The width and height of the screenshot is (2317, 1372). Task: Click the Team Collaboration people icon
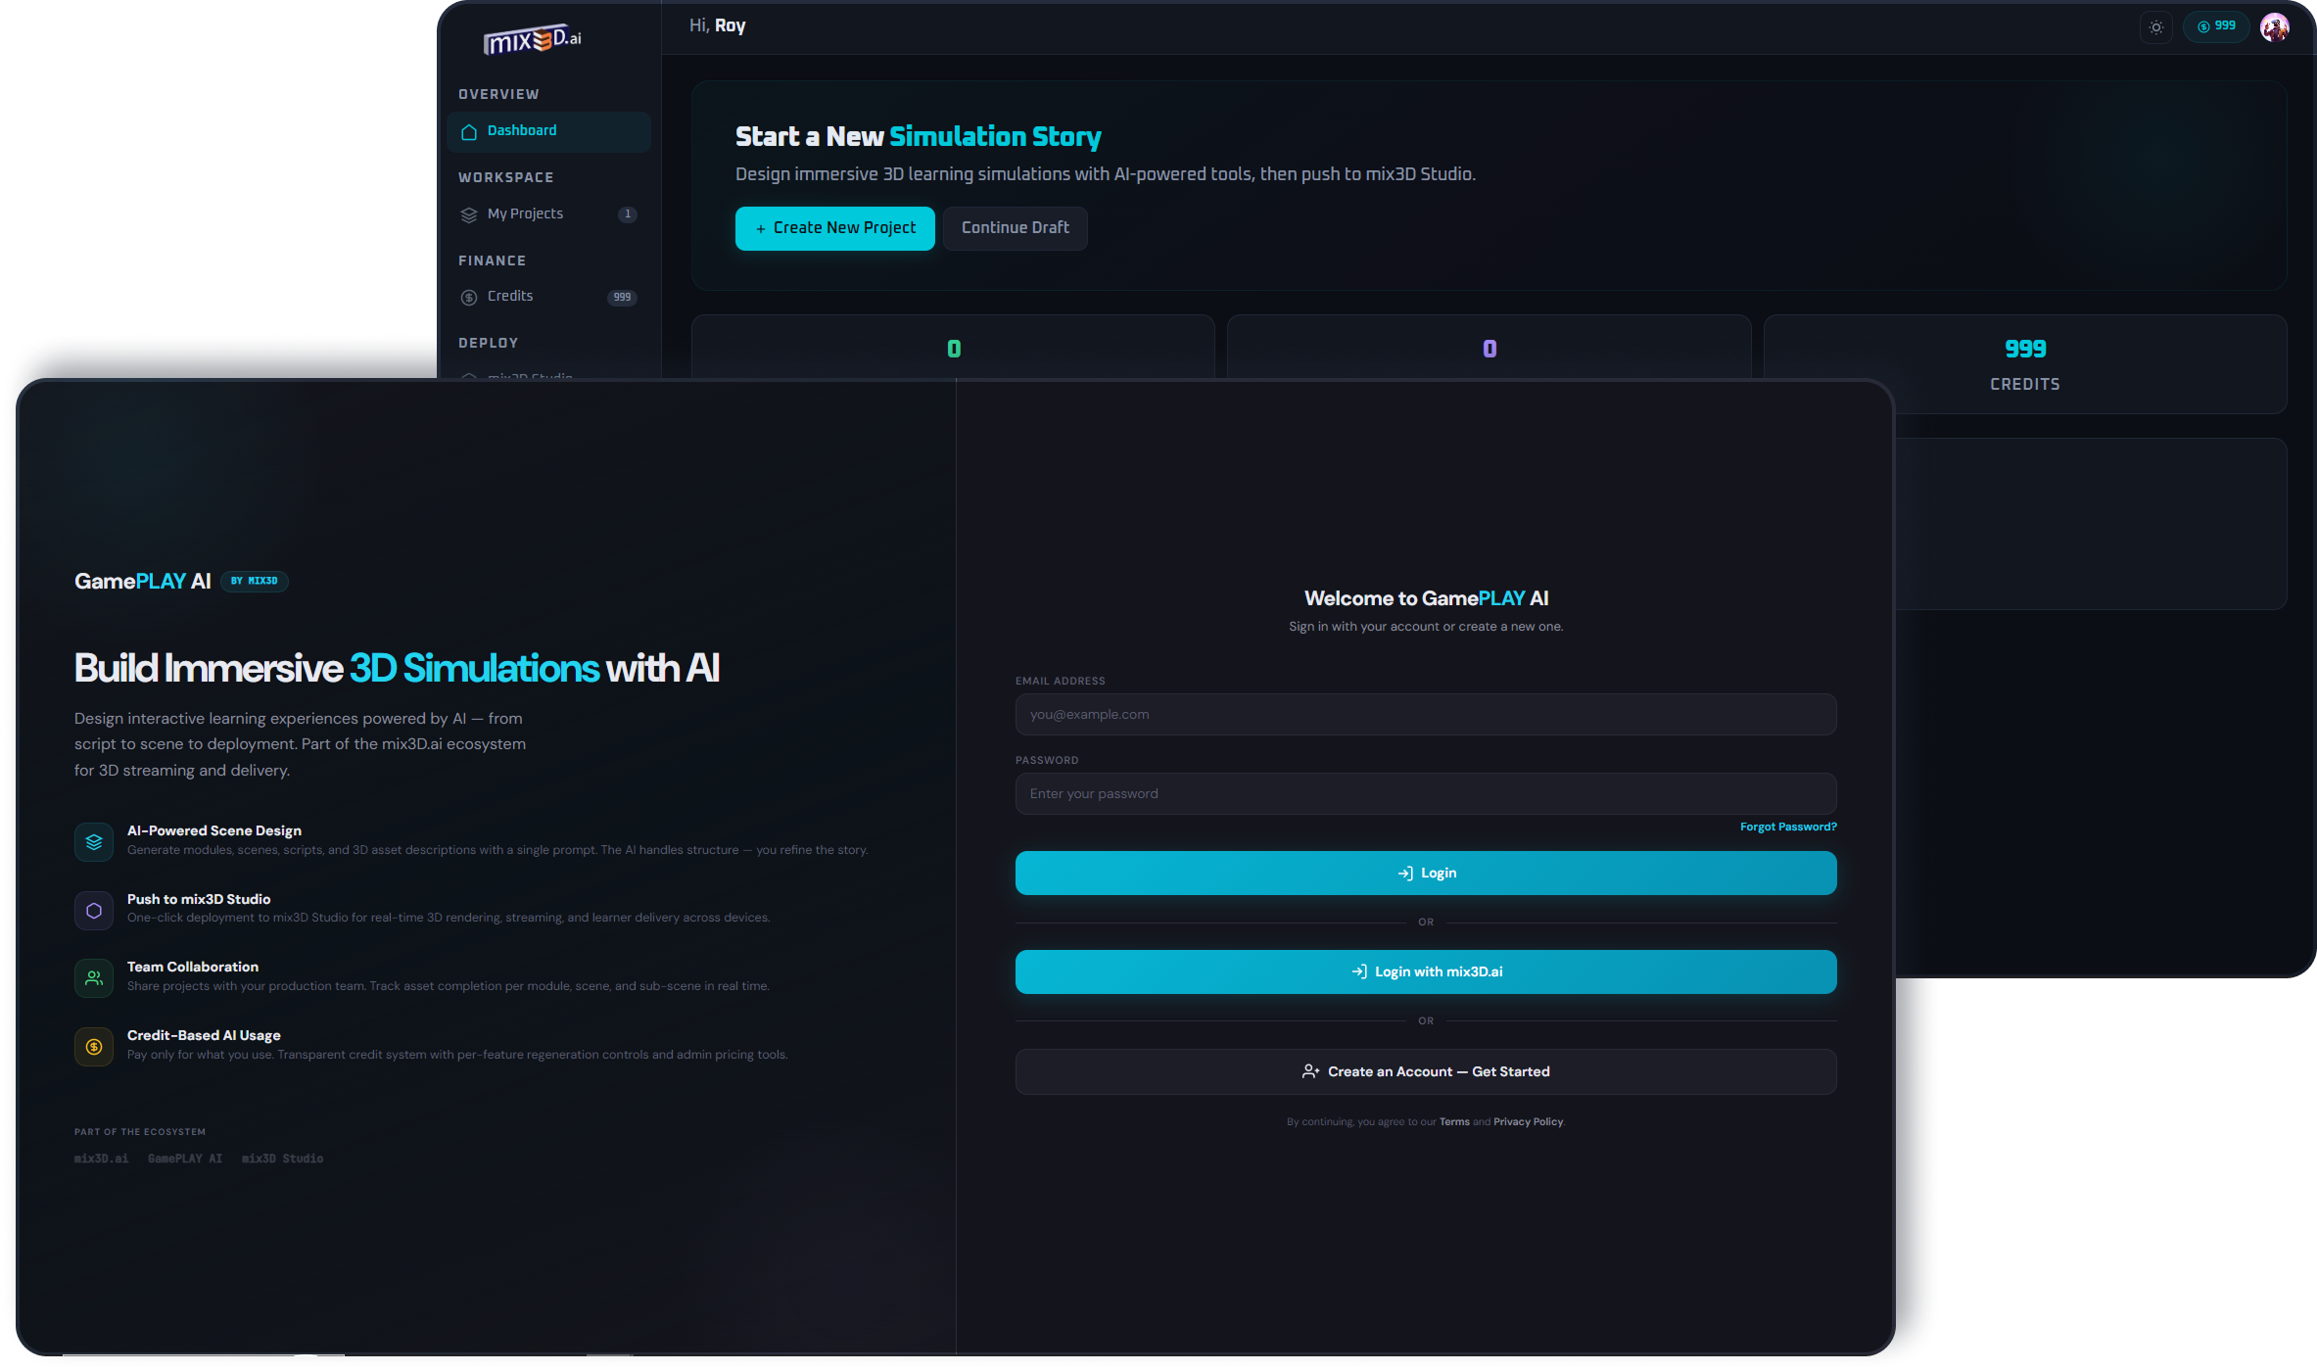coord(94,977)
